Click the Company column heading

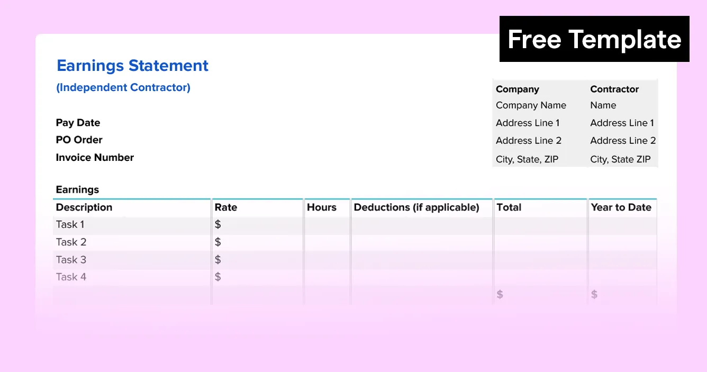click(518, 89)
